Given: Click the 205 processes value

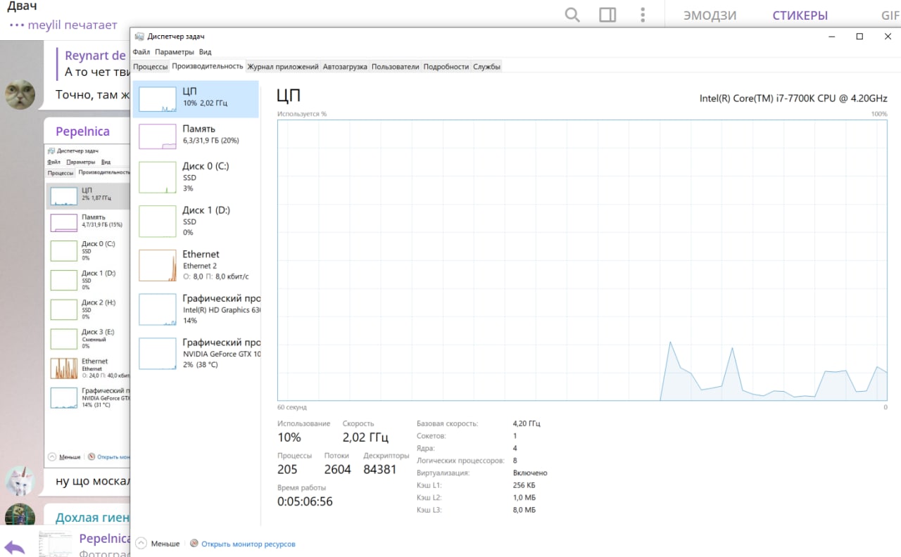Looking at the screenshot, I should (287, 470).
